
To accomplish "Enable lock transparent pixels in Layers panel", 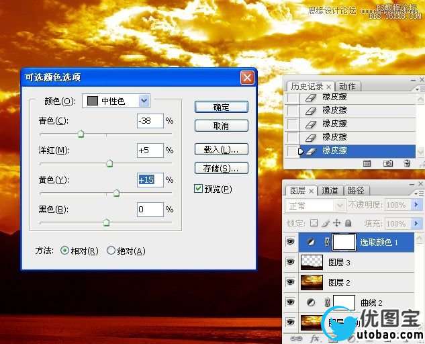I will 314,223.
